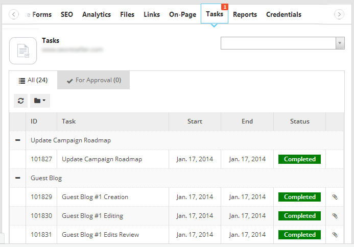Open the dropdown arrow of top-right combo box
Image resolution: width=354 pixels, height=247 pixels.
[x=340, y=43]
